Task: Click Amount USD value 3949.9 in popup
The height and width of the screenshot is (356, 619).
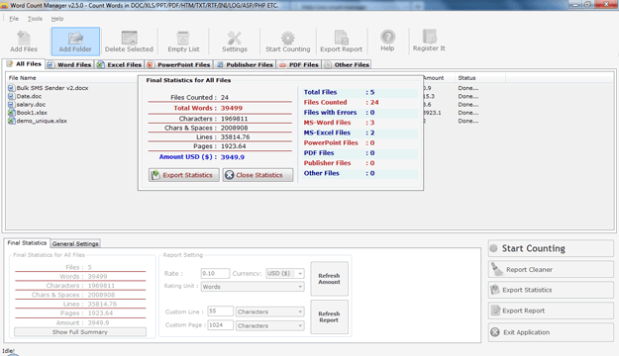Action: tap(232, 157)
